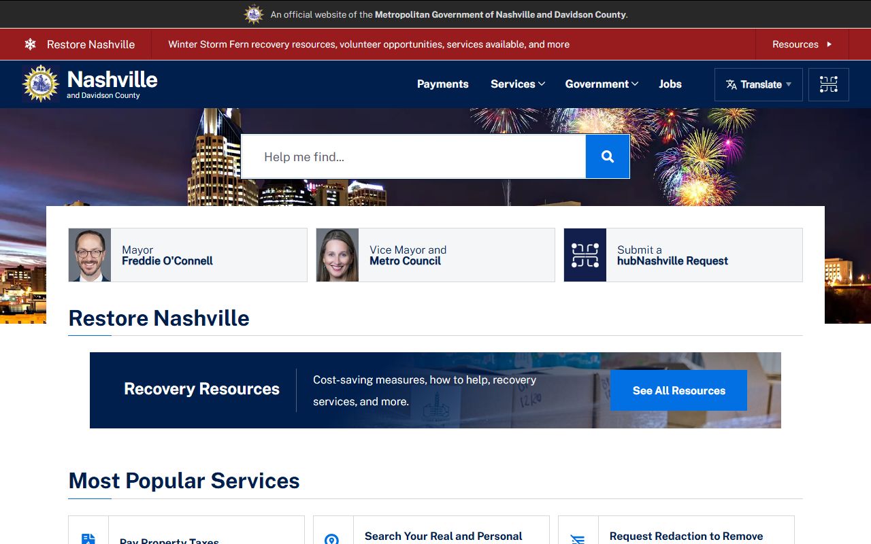Click the Most Popular Services heading

(184, 481)
